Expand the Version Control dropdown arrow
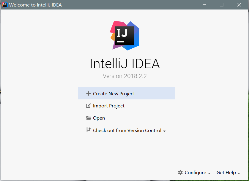Viewport: 249px width, 181px height. [164, 131]
